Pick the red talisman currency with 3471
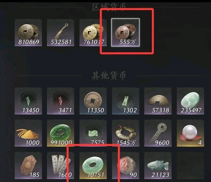The height and width of the screenshot is (182, 211). point(61,101)
